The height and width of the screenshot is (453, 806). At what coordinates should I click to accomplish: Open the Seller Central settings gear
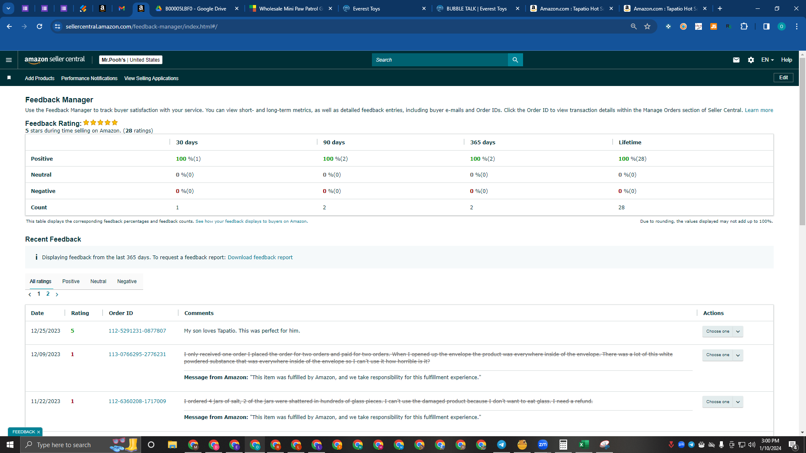tap(751, 60)
